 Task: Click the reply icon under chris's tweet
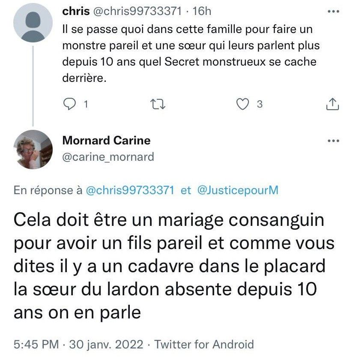(x=69, y=104)
